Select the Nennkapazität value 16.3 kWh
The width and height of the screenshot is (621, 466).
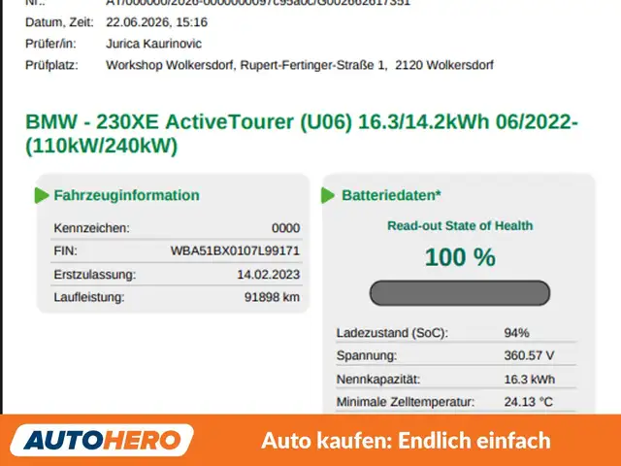click(x=530, y=380)
